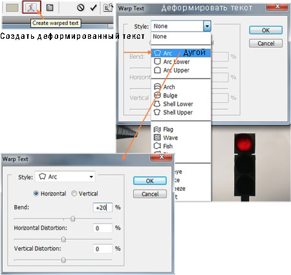Open the Style Arc dropdown in lower dialog
This screenshot has width=291, height=275.
pos(65,177)
